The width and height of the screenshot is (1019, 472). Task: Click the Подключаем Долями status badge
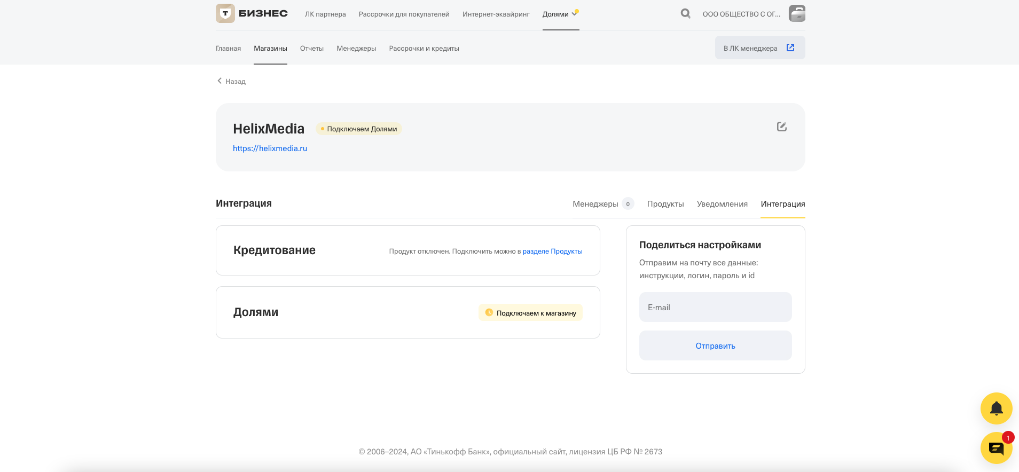coord(359,129)
